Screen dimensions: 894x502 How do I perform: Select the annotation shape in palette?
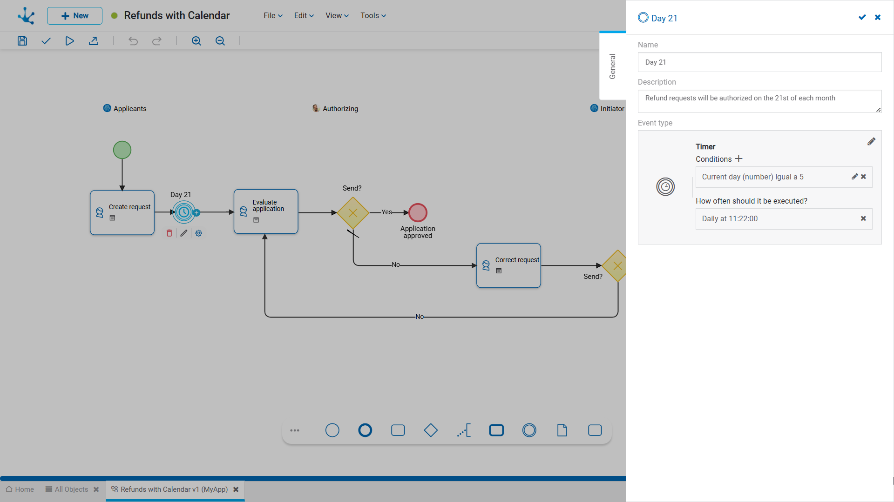coord(464,430)
